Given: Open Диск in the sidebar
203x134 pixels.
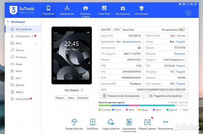Looking at the screenshot, I should [23, 78].
